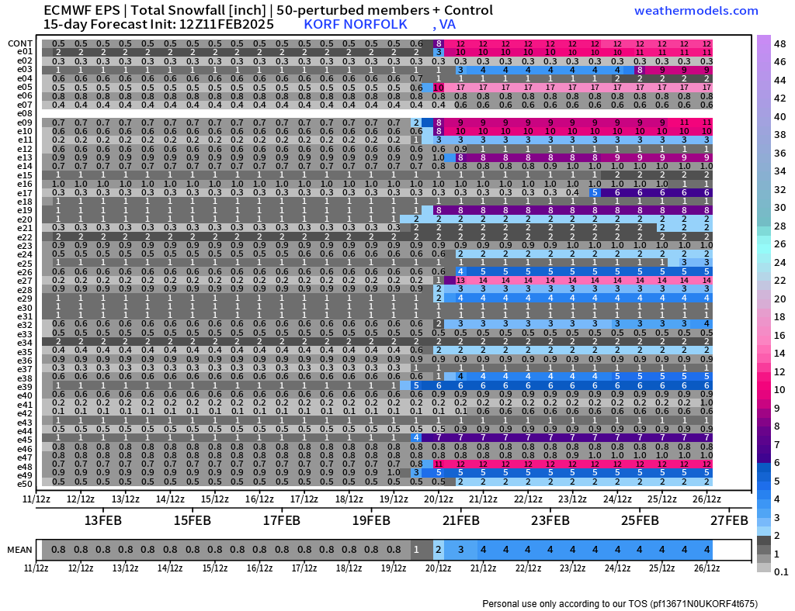
Task: Select the e27 ensemble member label
Action: coord(24,281)
